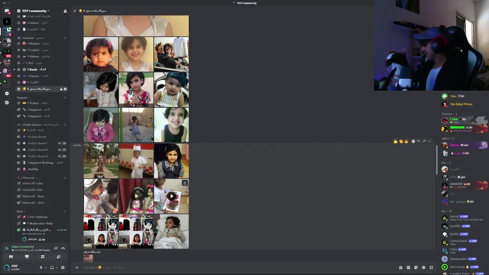The width and height of the screenshot is (489, 275).
Task: Share your screen from voice panel
Action: (x=27, y=257)
